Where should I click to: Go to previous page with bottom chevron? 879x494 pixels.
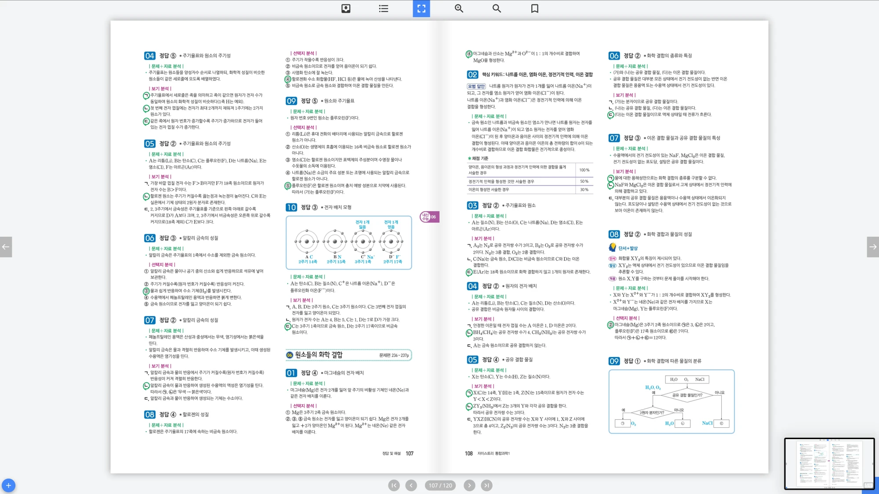(411, 485)
